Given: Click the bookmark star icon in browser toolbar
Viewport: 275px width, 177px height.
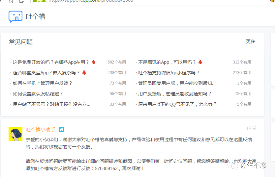Looking at the screenshot, I should (11, 1).
